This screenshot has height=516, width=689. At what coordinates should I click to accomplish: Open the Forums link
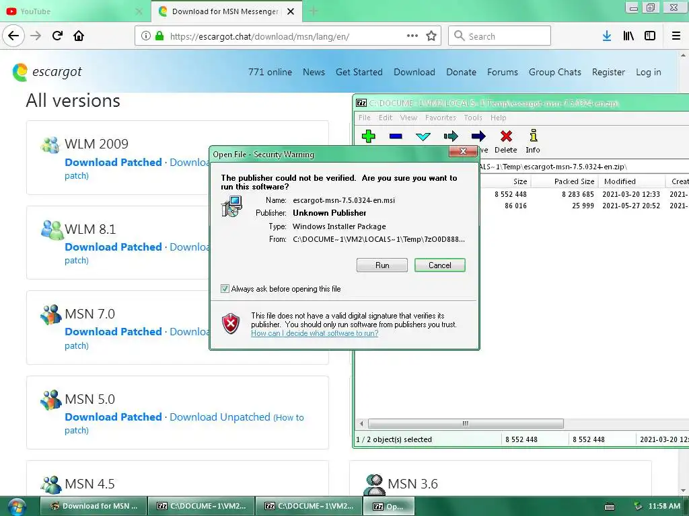pyautogui.click(x=502, y=72)
